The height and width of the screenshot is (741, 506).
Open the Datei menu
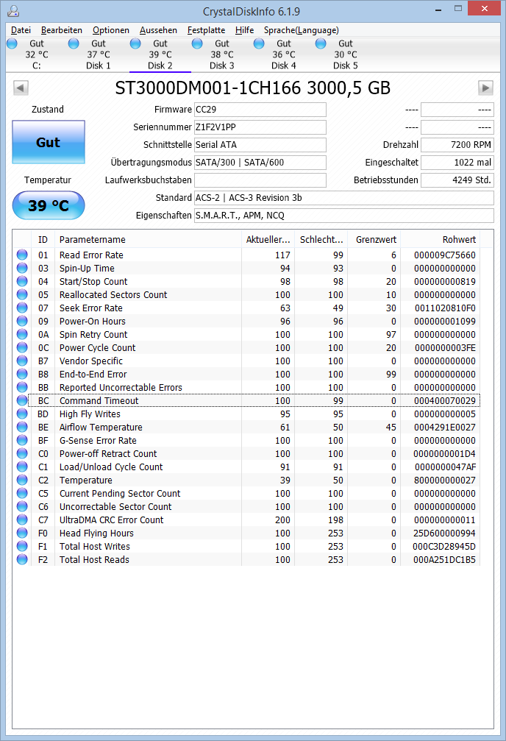21,30
